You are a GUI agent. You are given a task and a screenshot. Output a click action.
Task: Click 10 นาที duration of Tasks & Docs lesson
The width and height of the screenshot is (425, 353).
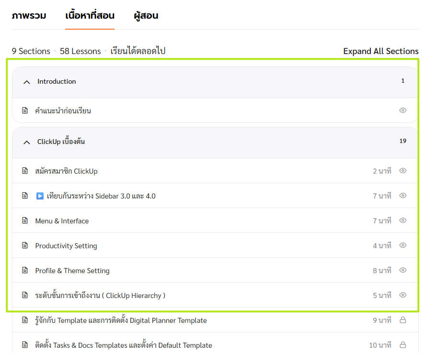[380, 345]
